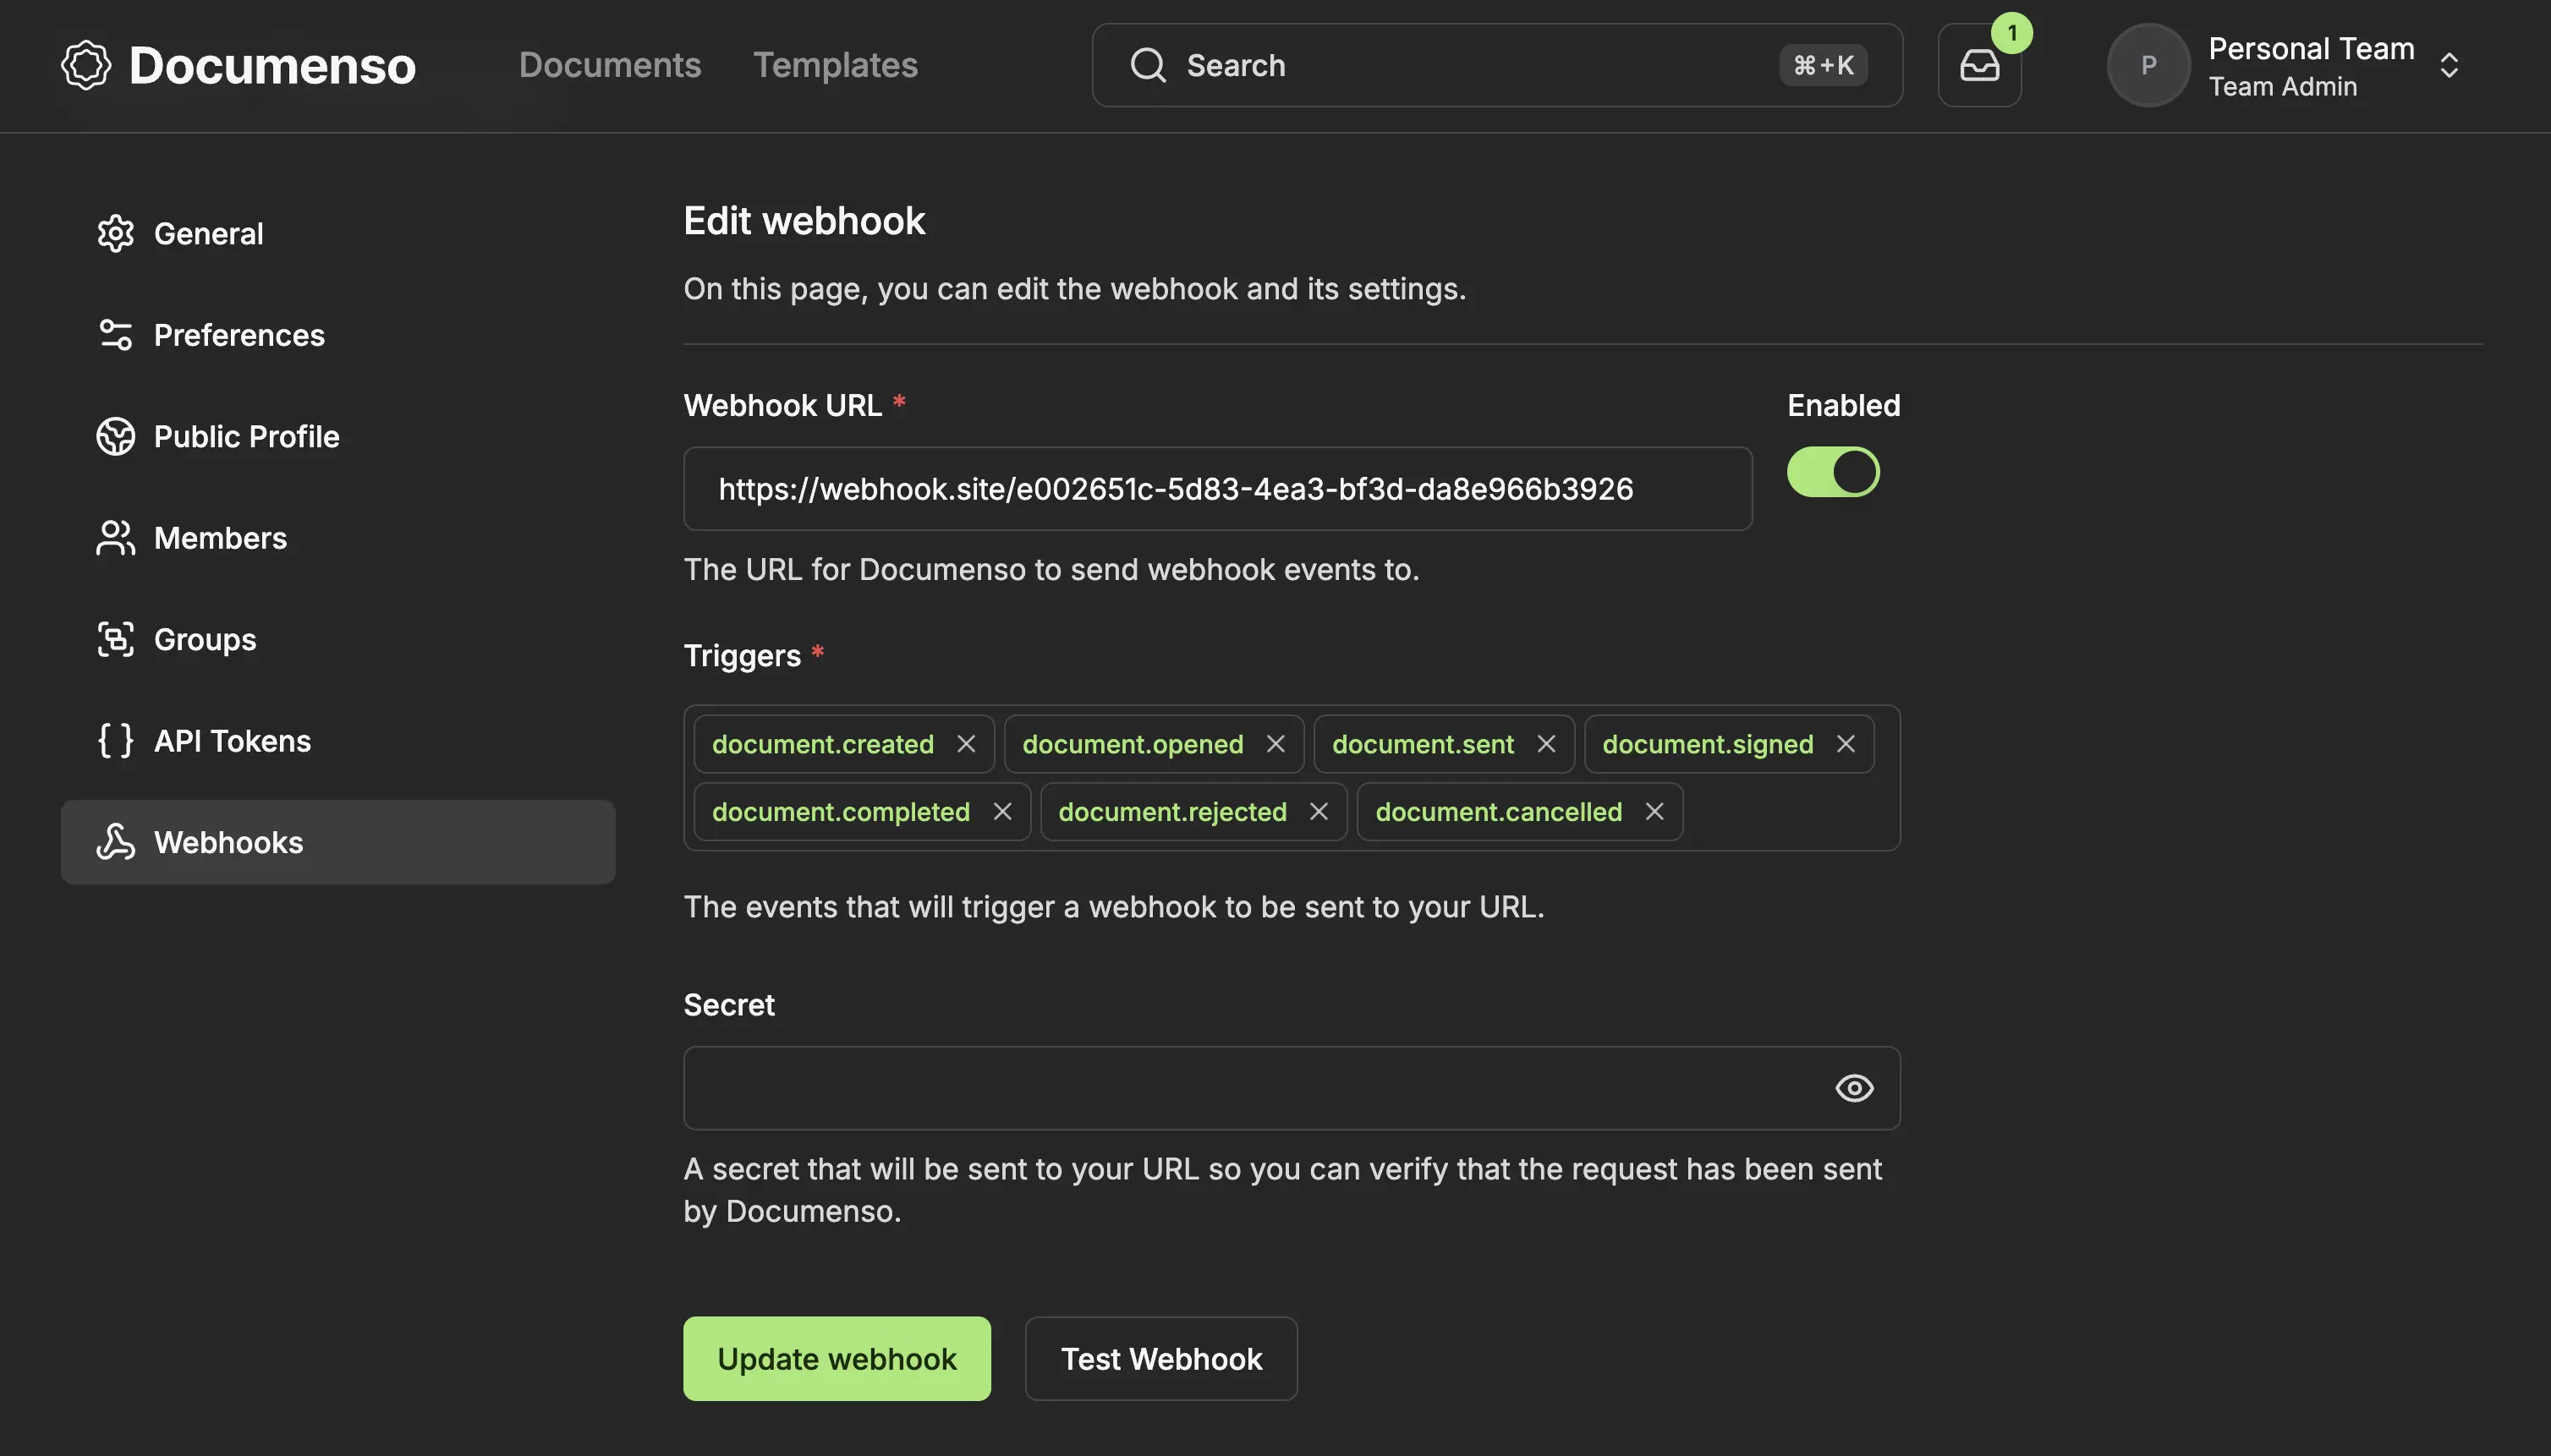Click the Members people icon
Image resolution: width=2551 pixels, height=1456 pixels.
pyautogui.click(x=116, y=538)
